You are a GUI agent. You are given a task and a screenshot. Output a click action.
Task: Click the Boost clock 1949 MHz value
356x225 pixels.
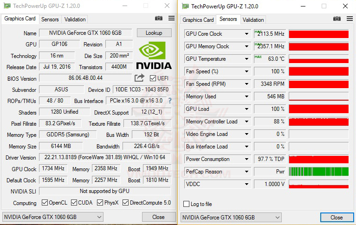pyautogui.click(x=157, y=168)
